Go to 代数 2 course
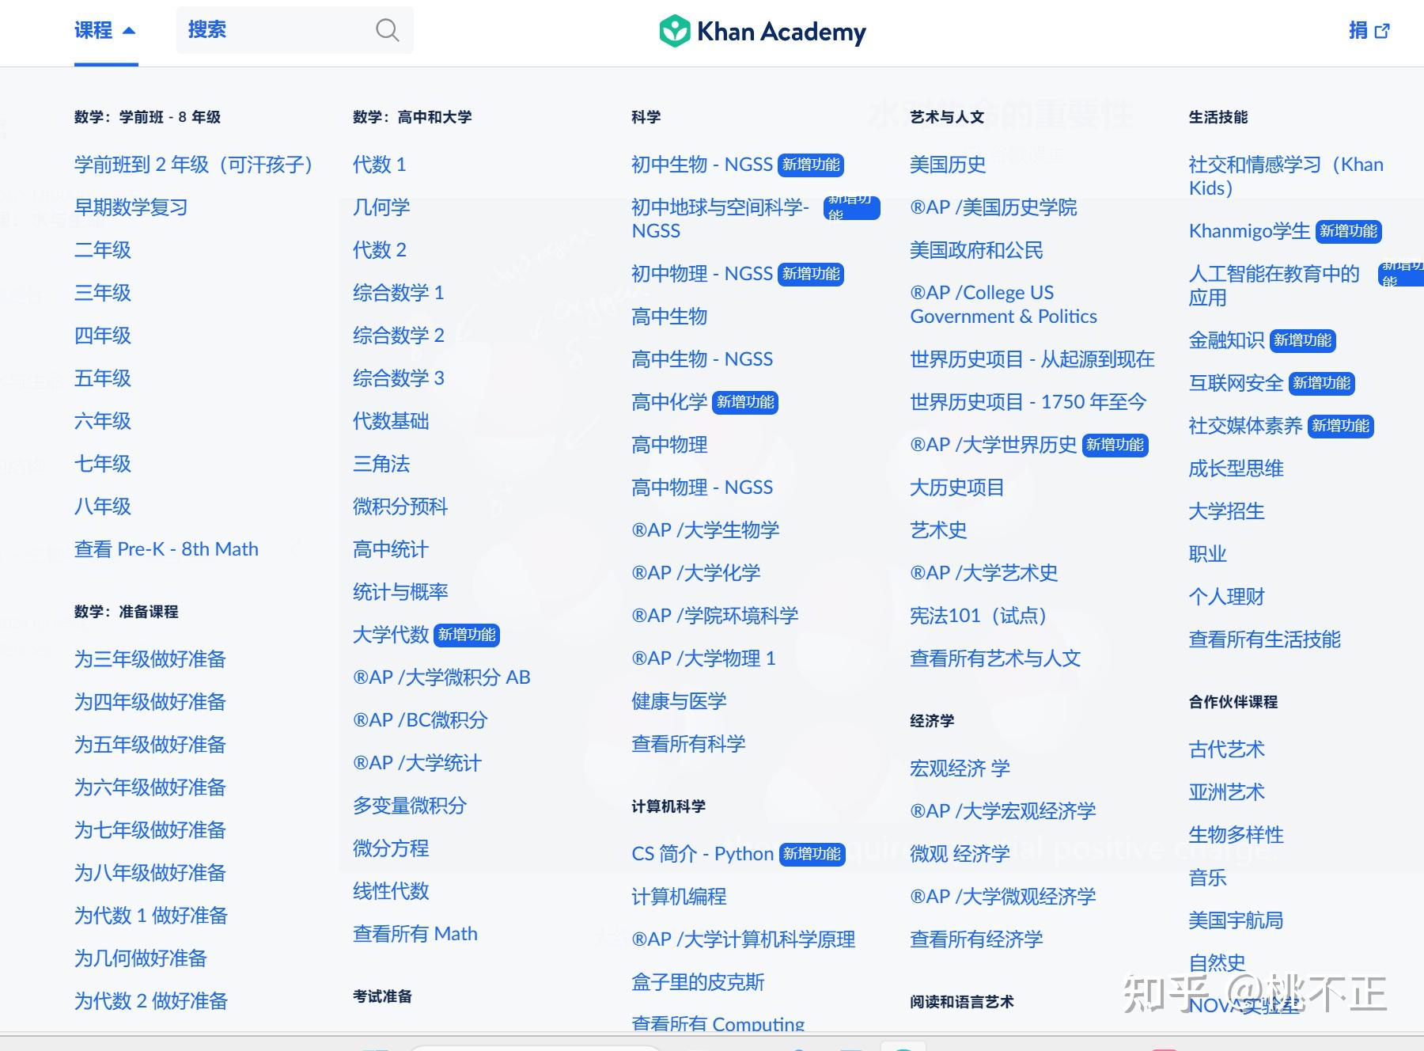 (380, 250)
